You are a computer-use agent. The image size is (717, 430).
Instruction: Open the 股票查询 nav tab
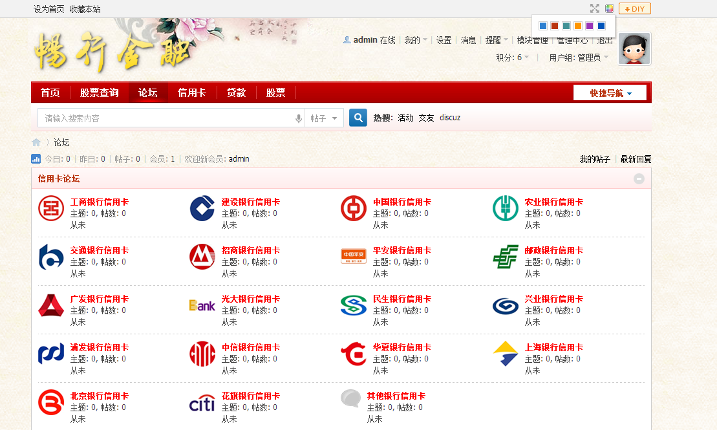point(99,93)
